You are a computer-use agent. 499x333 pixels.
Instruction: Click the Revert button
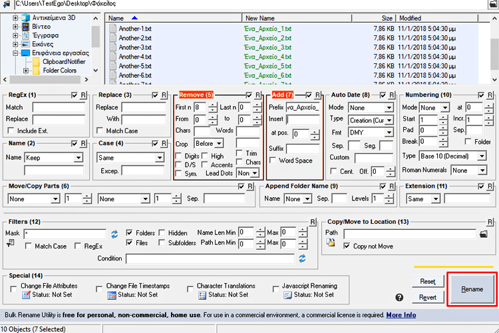click(x=427, y=297)
